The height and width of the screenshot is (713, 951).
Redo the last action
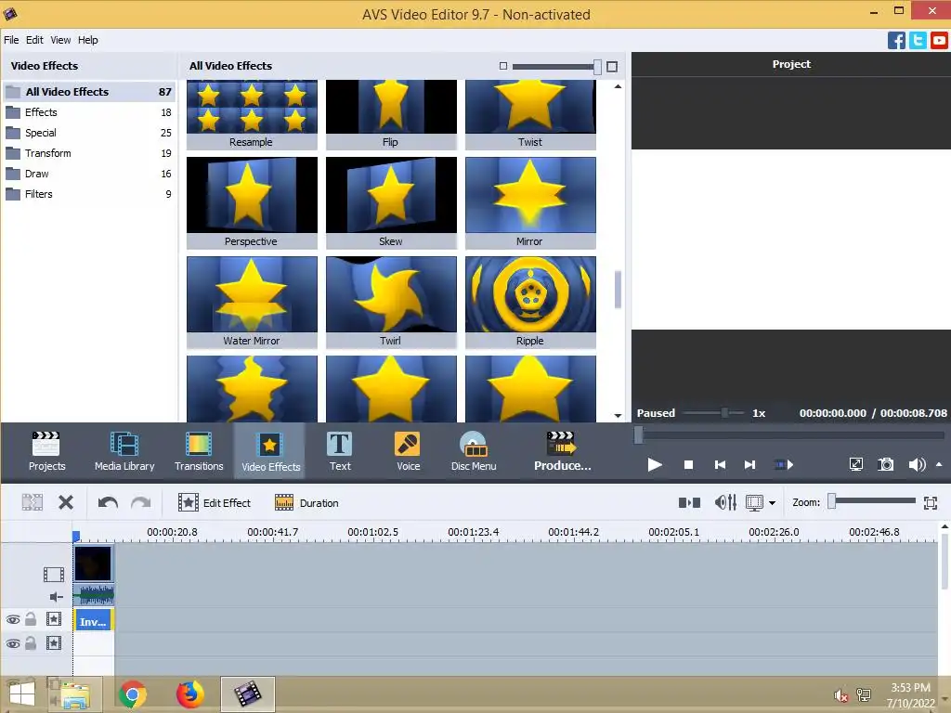[141, 502]
